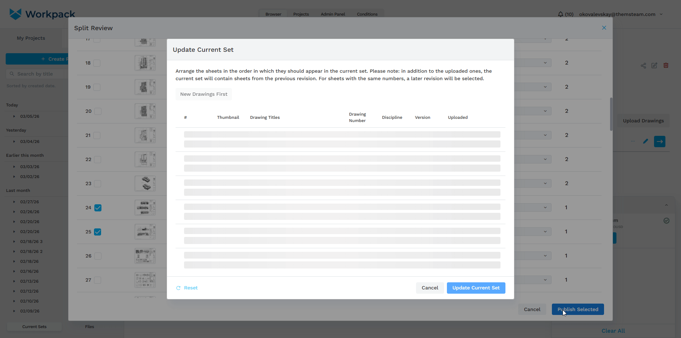Expand the 03/05/26 tree item
This screenshot has width=681, height=338.
(14, 116)
